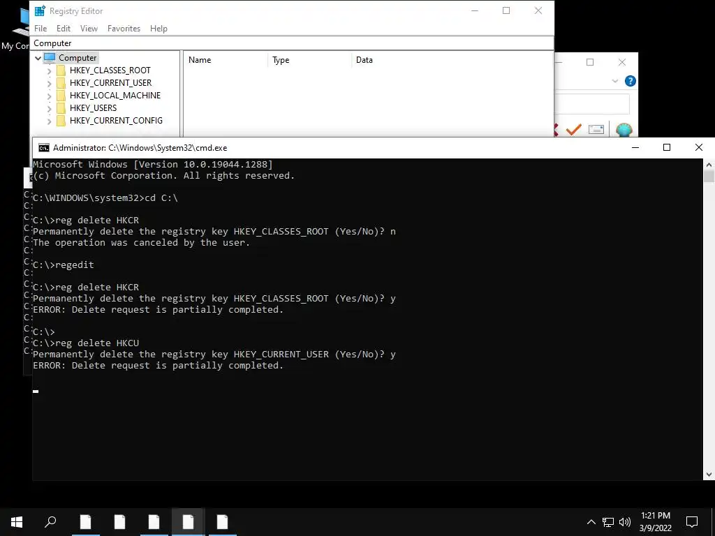Click the fifth taskbar app icon

223,522
